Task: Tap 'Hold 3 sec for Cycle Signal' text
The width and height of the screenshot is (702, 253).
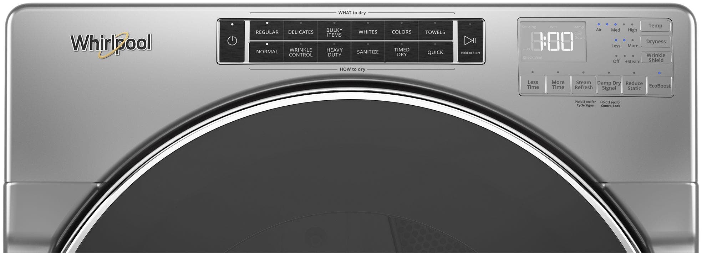Action: point(585,104)
